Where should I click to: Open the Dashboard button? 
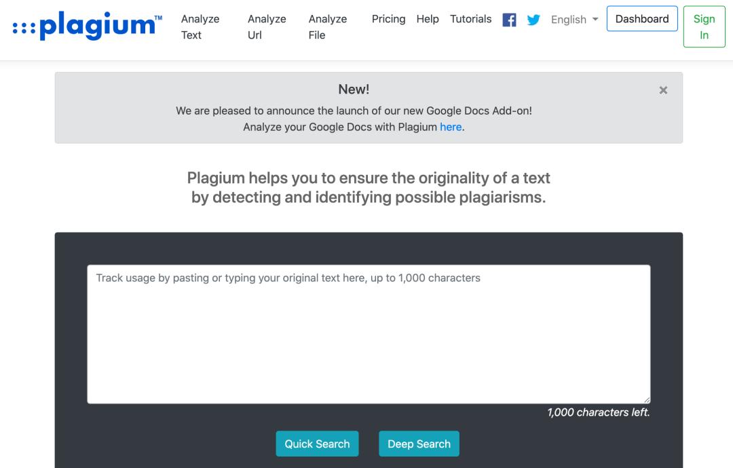(642, 19)
